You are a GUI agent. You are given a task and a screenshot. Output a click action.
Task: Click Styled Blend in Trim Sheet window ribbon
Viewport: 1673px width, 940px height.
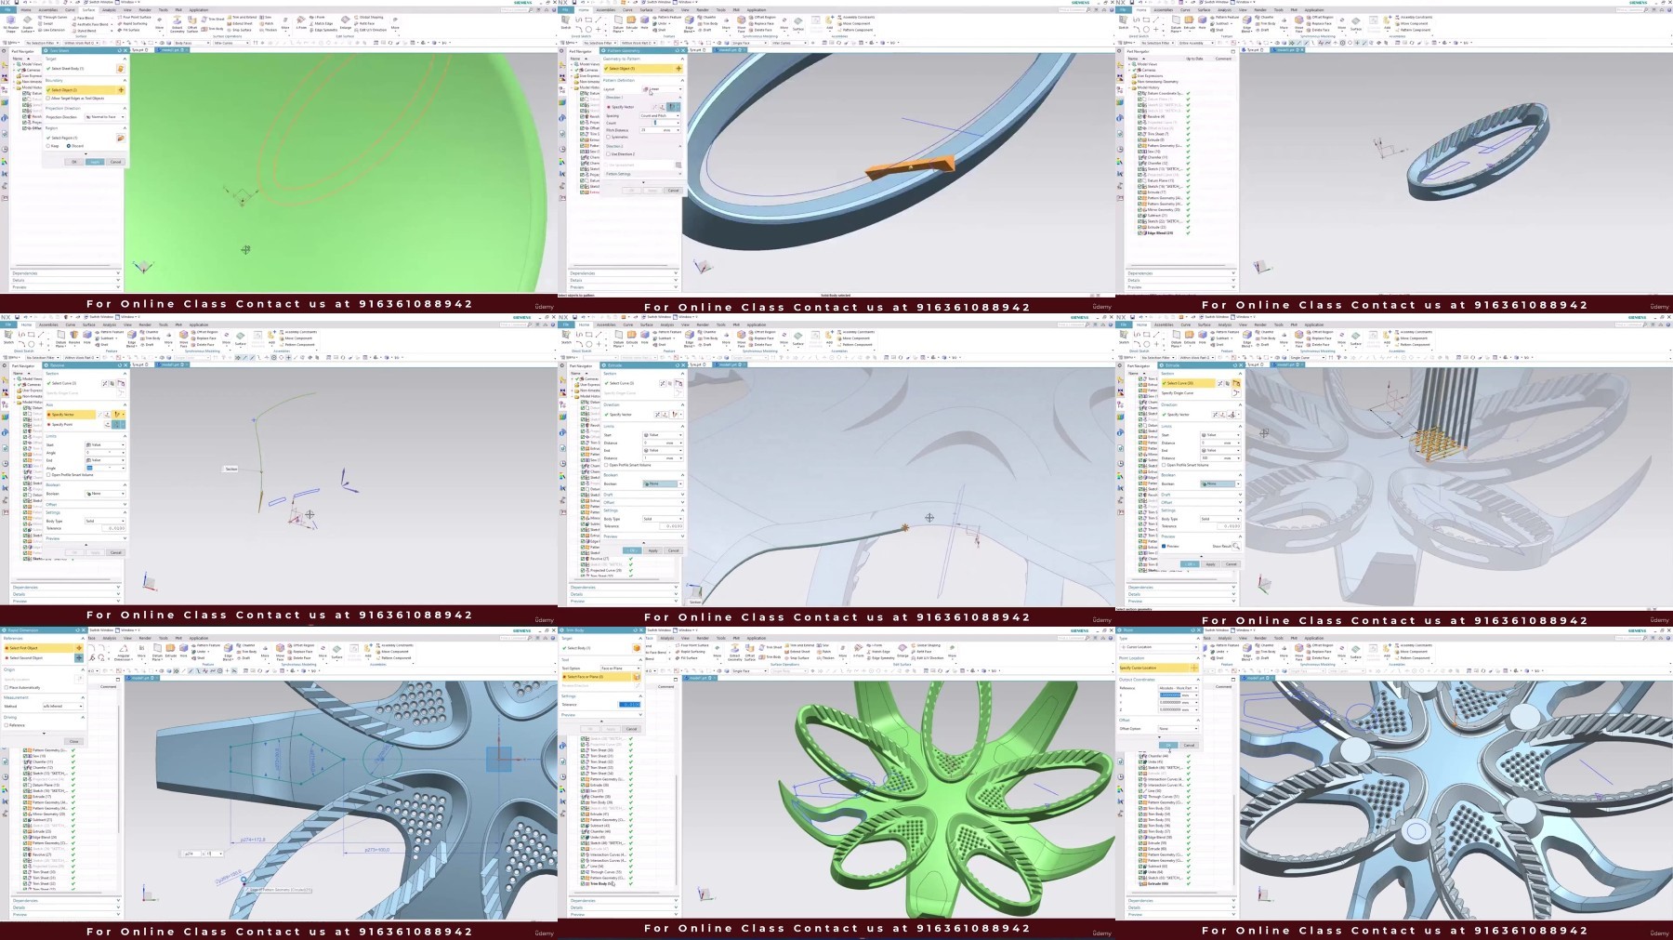tap(84, 31)
